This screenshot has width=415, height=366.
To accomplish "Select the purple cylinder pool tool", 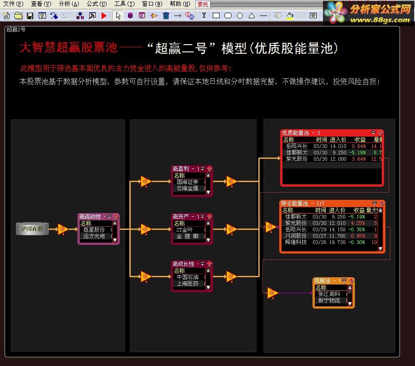I will pos(130,16).
